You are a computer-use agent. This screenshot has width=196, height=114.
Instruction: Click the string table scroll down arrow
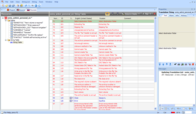coord(155,109)
